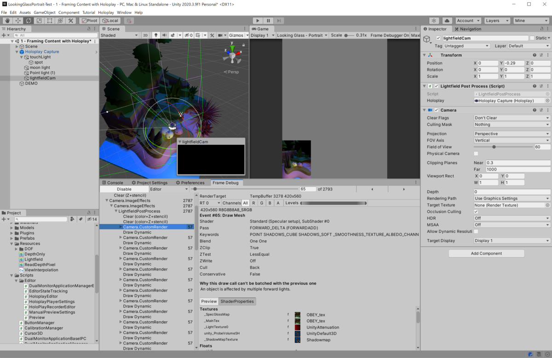The width and height of the screenshot is (552, 358).
Task: Start Play mode
Action: 258,21
